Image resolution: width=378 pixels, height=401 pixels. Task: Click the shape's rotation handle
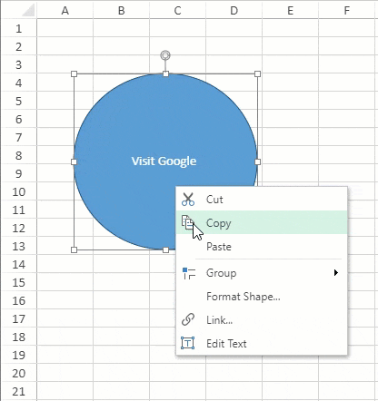point(165,55)
